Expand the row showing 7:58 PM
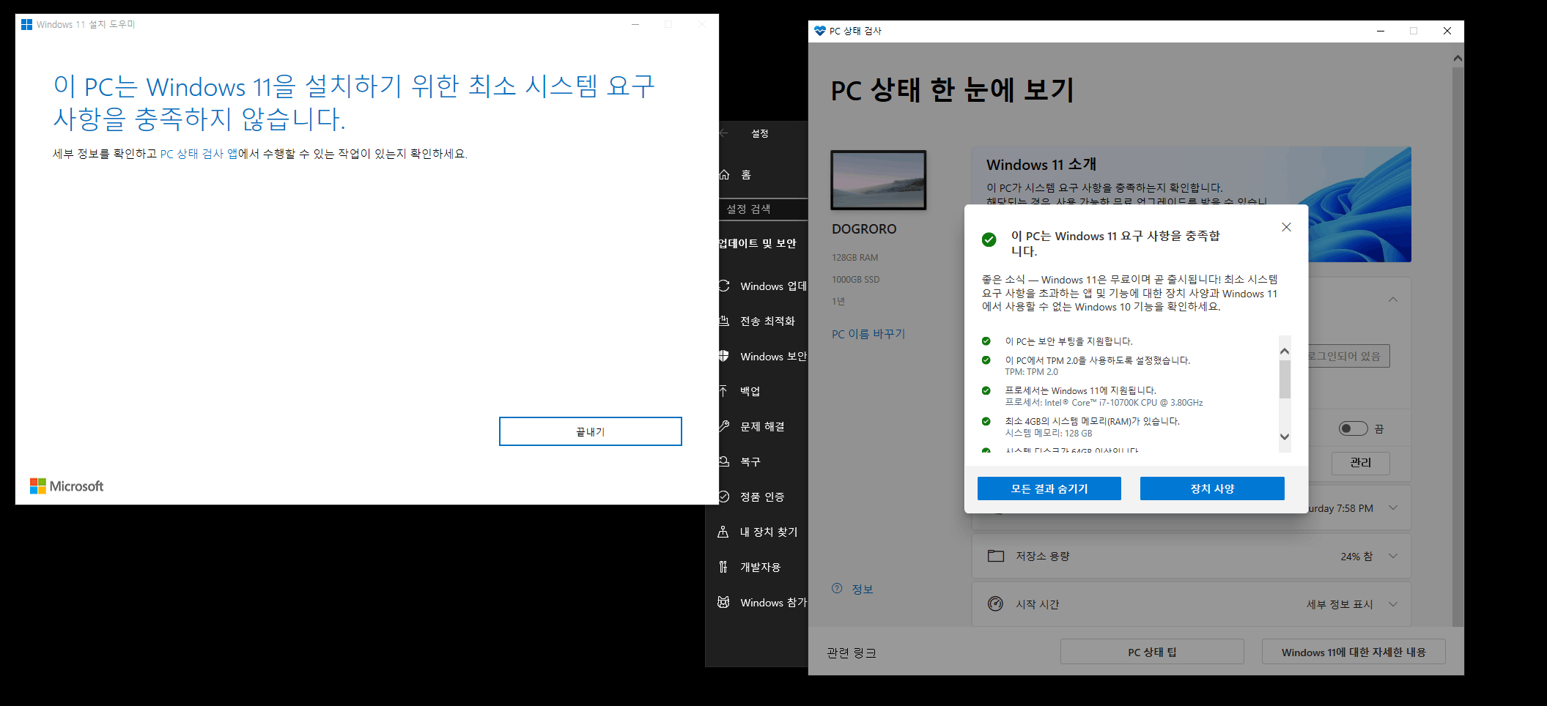The width and height of the screenshot is (1547, 706). click(1393, 508)
